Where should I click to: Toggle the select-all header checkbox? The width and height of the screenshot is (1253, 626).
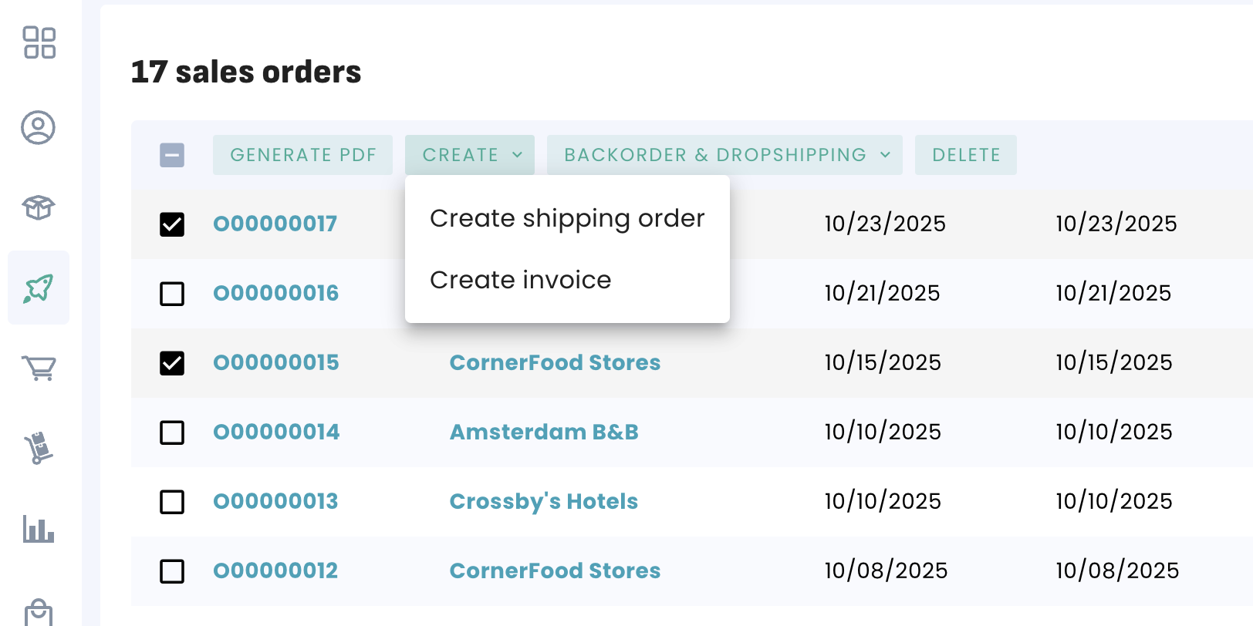point(172,155)
